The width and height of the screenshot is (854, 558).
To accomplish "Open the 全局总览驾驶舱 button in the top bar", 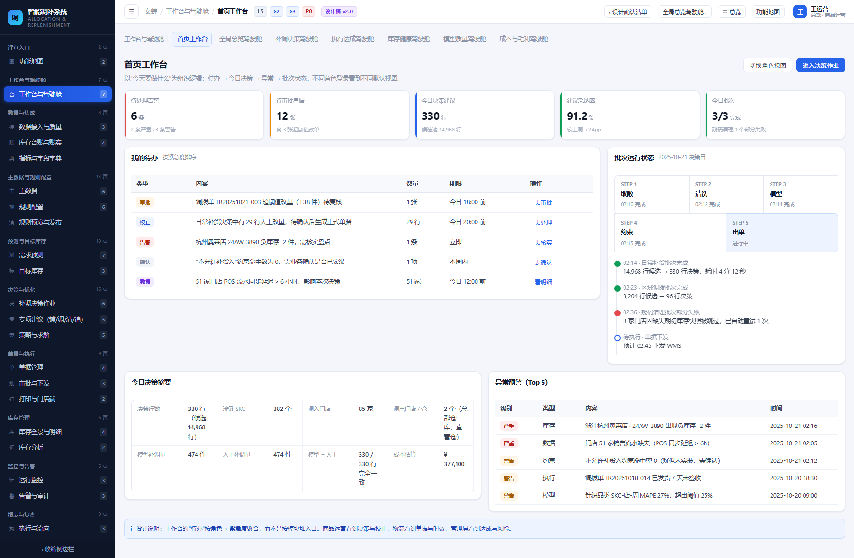I will pyautogui.click(x=685, y=12).
